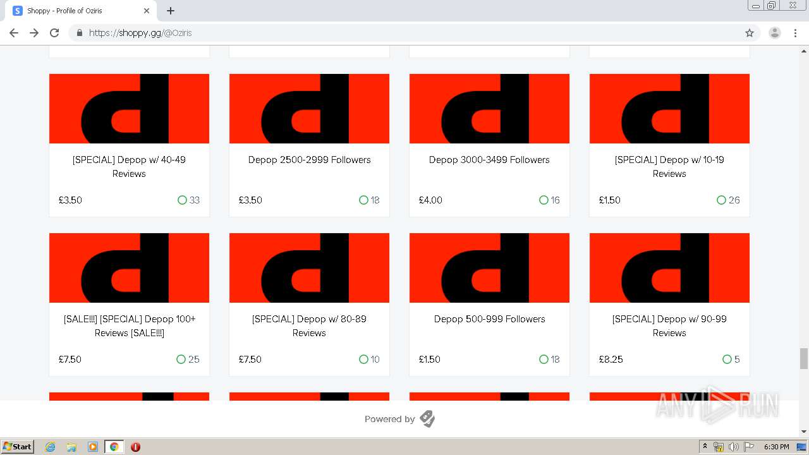Click the '[SPECIAL] Depop w/ 90-99 Reviews' title

669,326
